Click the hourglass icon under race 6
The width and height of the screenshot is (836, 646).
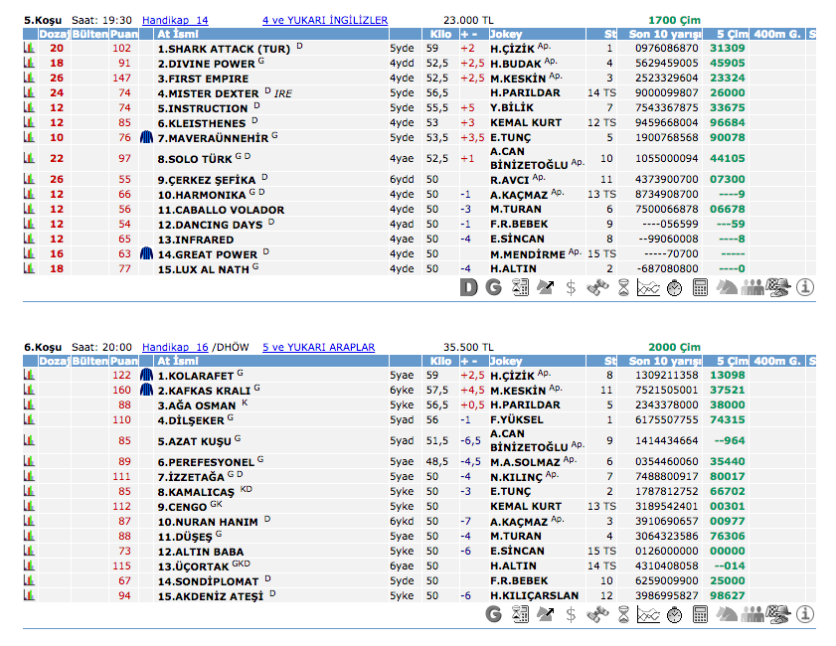click(623, 615)
